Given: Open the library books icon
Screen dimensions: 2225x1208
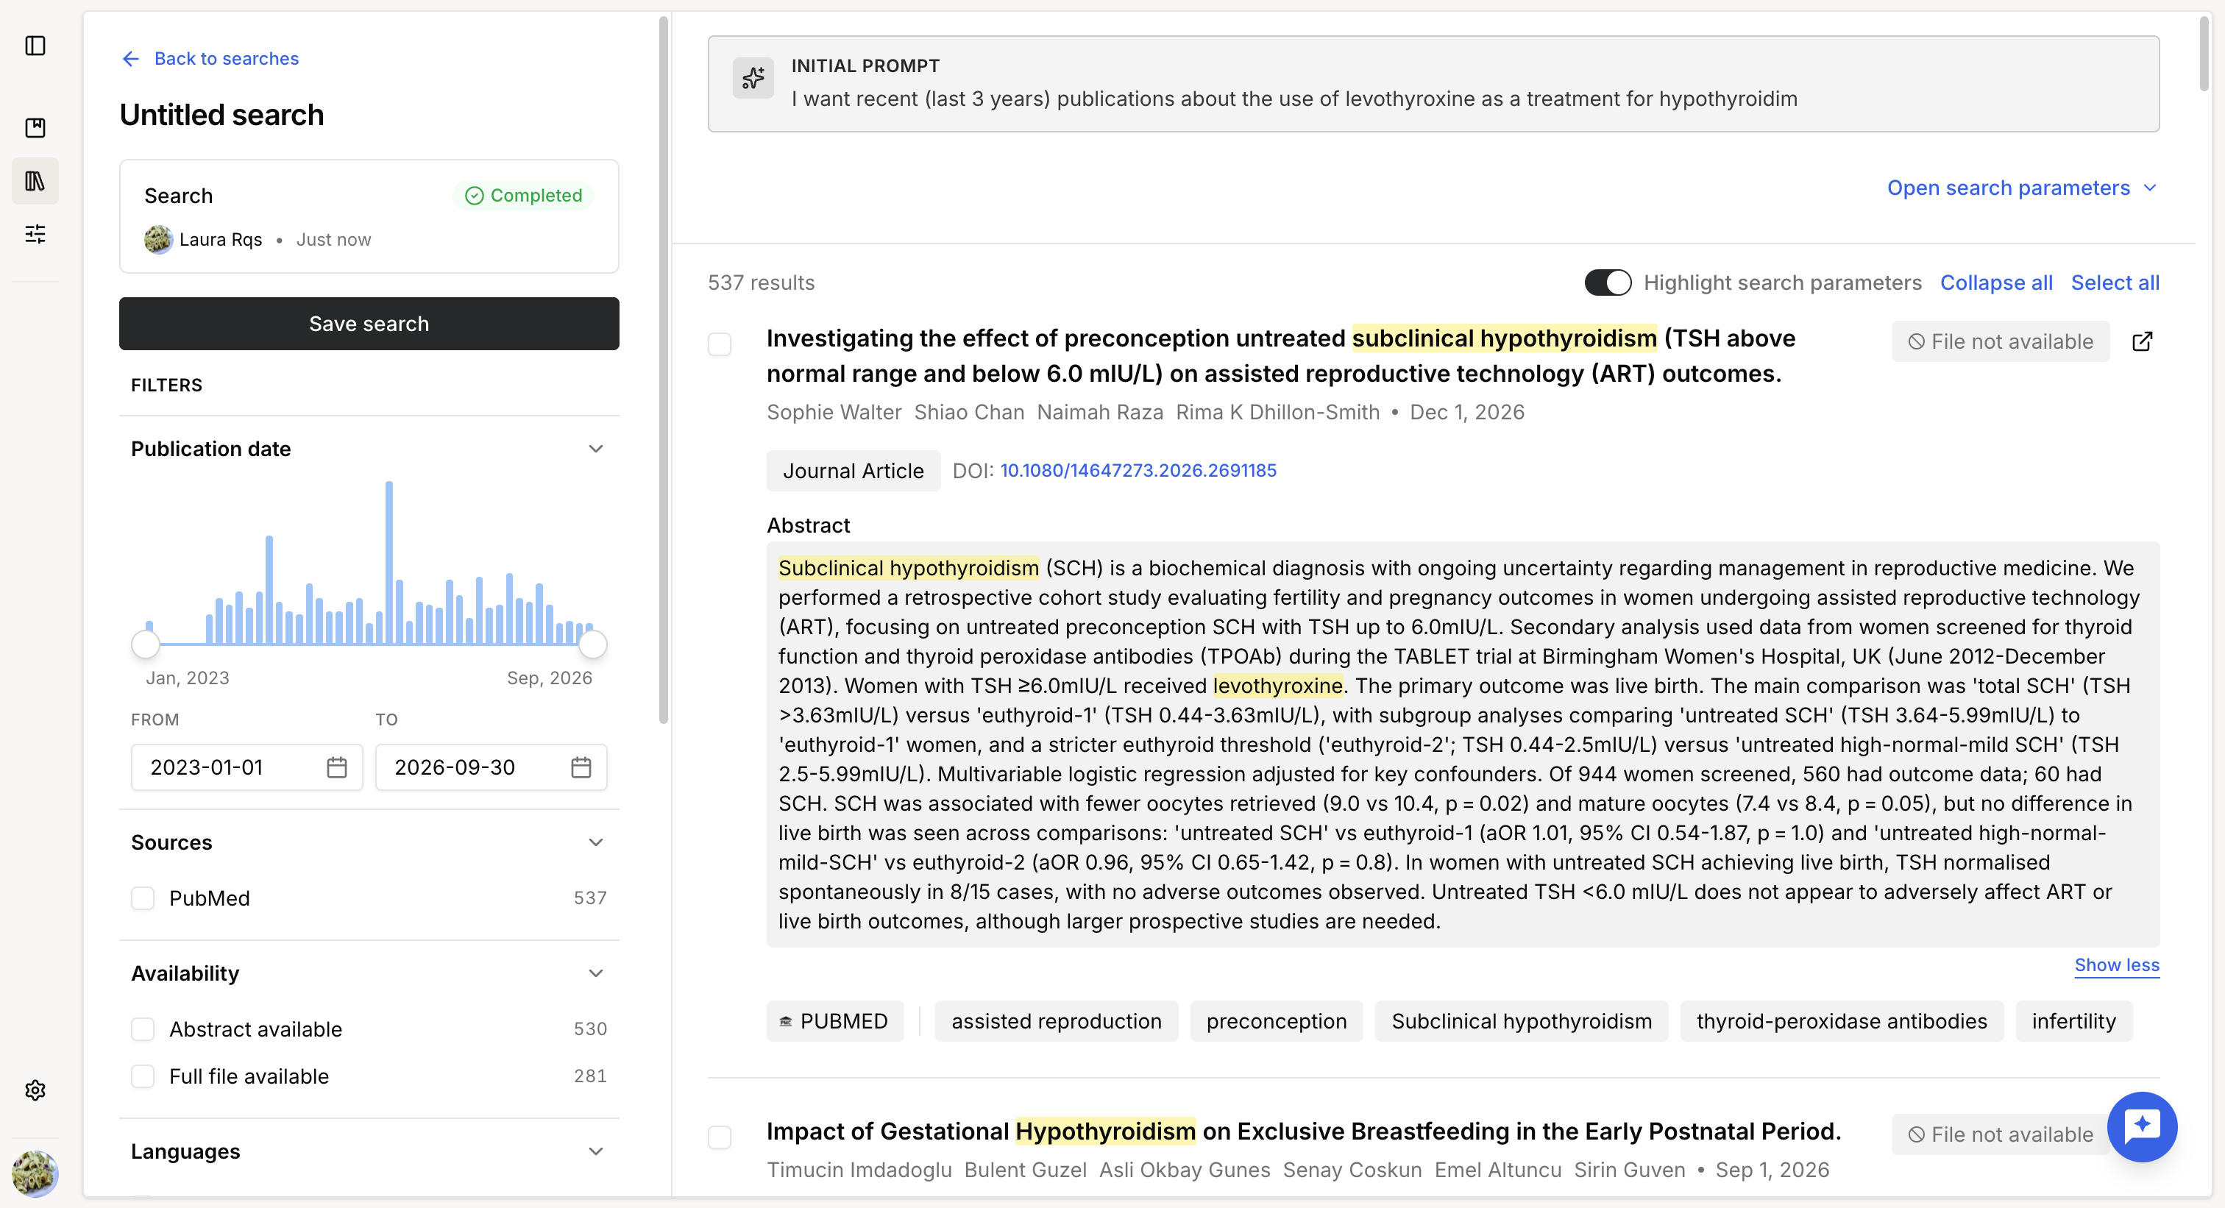Looking at the screenshot, I should click(x=35, y=180).
